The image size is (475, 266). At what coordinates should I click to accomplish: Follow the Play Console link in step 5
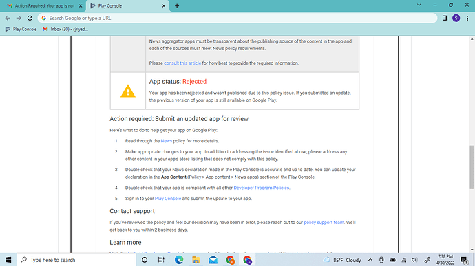click(168, 199)
